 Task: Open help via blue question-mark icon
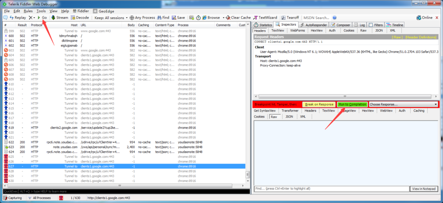pos(334,18)
